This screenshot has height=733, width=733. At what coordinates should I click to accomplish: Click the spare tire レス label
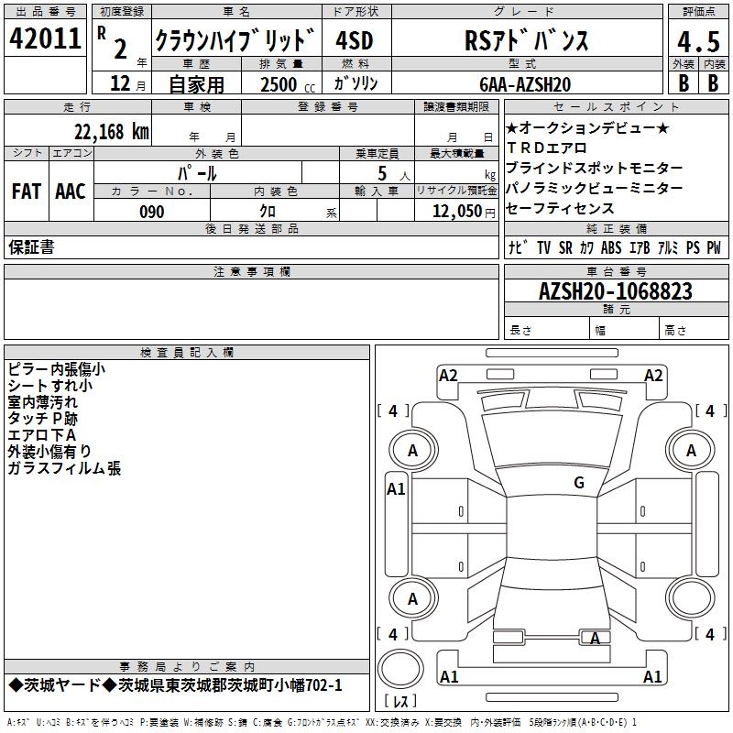(400, 701)
